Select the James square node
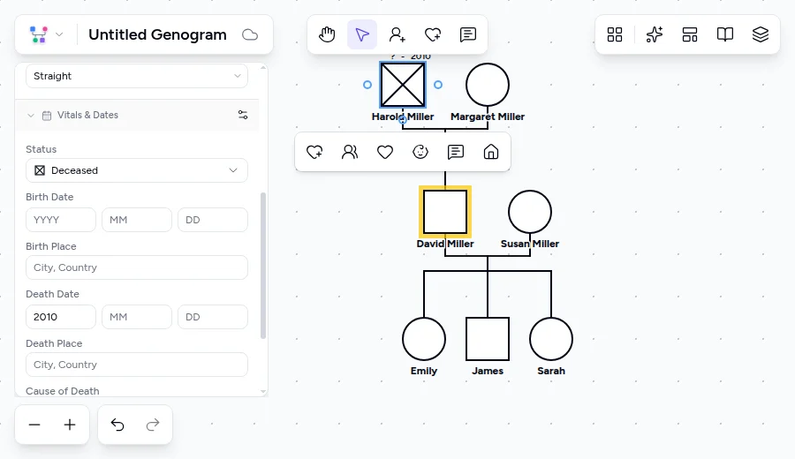 [x=488, y=339]
